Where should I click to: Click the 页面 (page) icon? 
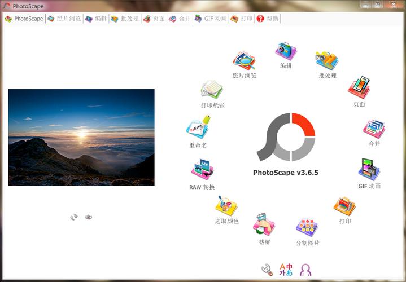pos(359,88)
